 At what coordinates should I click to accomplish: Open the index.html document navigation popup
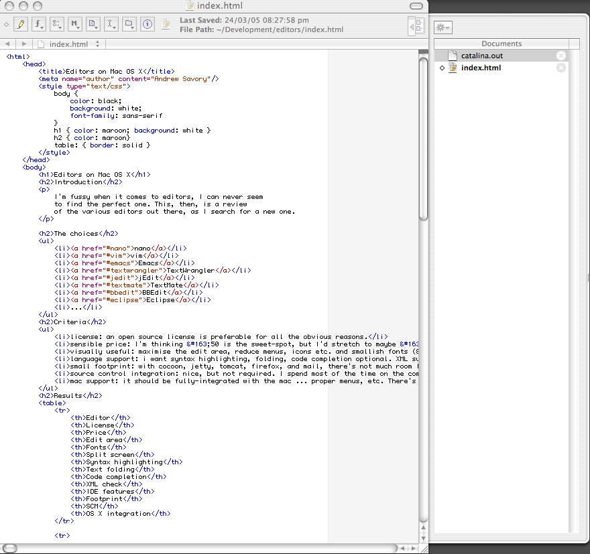pyautogui.click(x=69, y=44)
